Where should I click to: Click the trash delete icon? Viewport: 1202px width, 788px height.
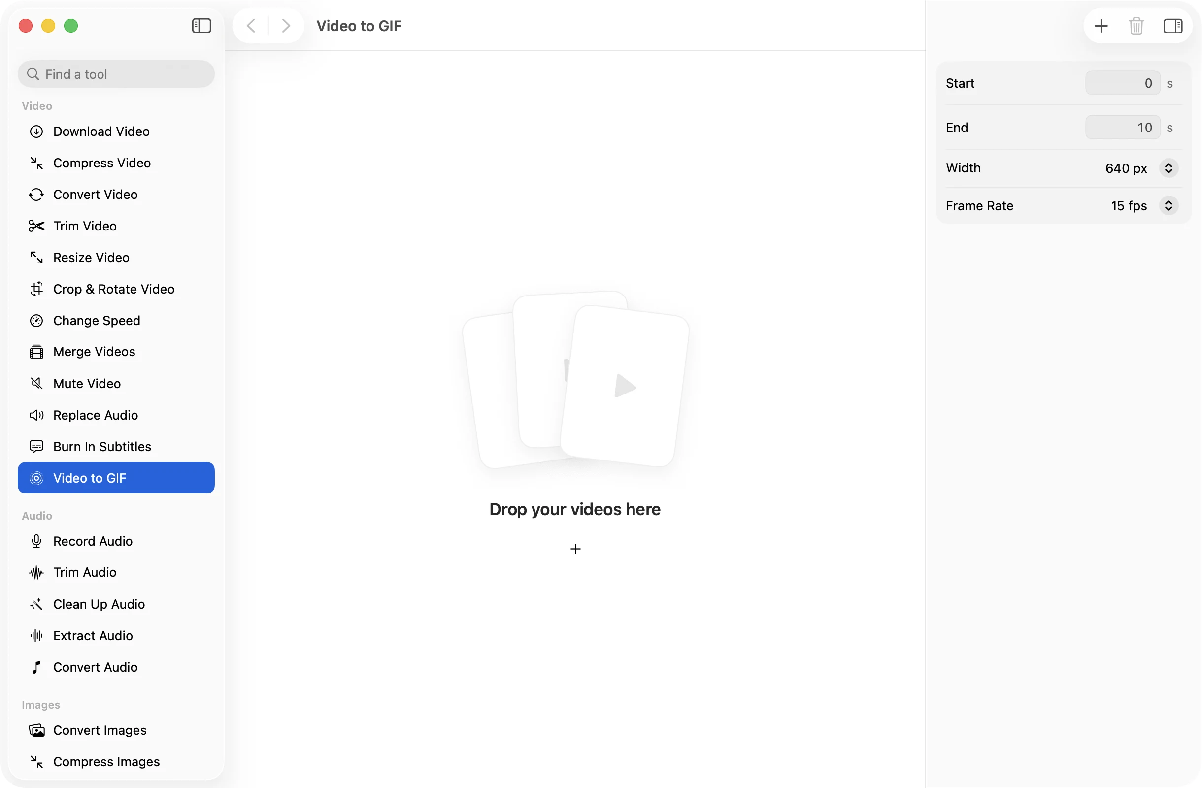1136,26
